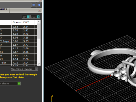Select the 3,77 DWT cell
136x102 pixels.
(28, 45)
